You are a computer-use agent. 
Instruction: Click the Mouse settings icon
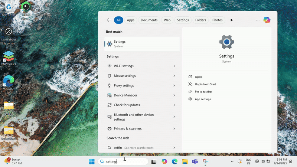click(x=109, y=76)
